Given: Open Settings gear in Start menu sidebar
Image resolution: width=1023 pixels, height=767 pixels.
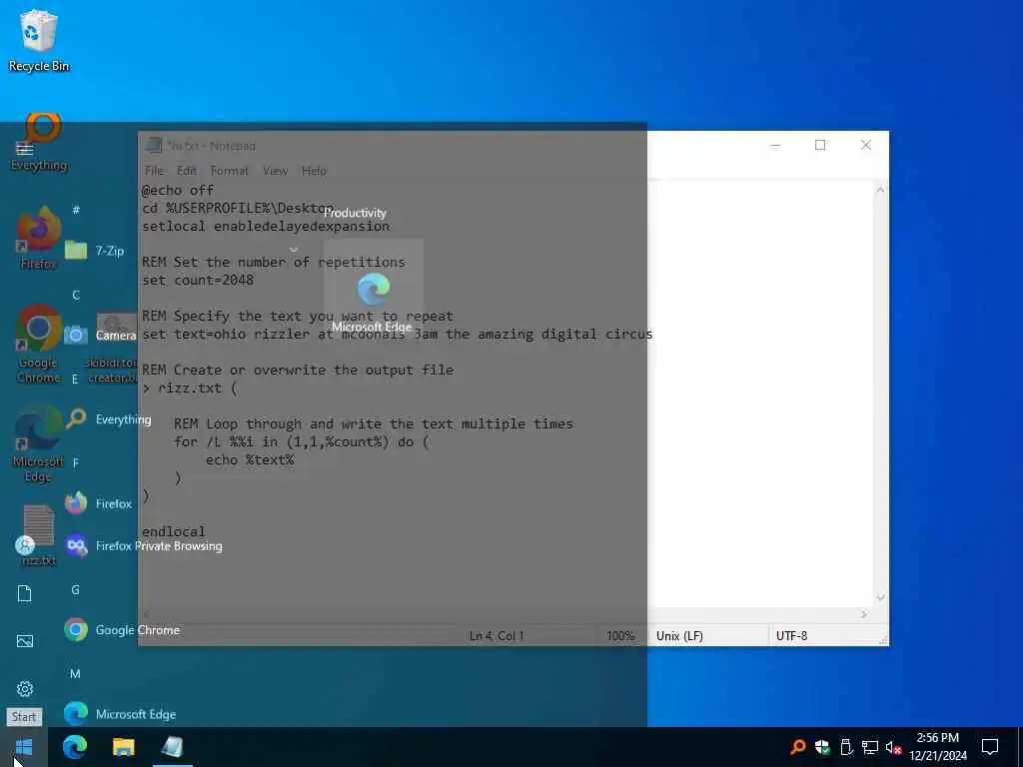Looking at the screenshot, I should (x=25, y=689).
